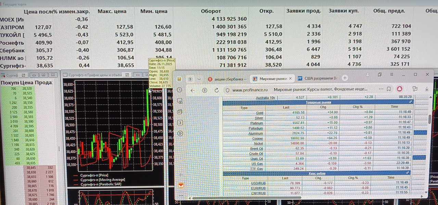Open Yandex home button beside back arrow

point(204,90)
